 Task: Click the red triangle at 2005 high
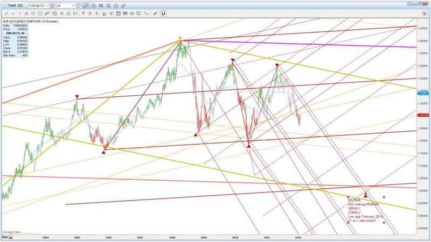[77, 97]
